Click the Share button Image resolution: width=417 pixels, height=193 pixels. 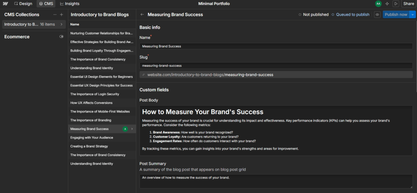coord(408,4)
